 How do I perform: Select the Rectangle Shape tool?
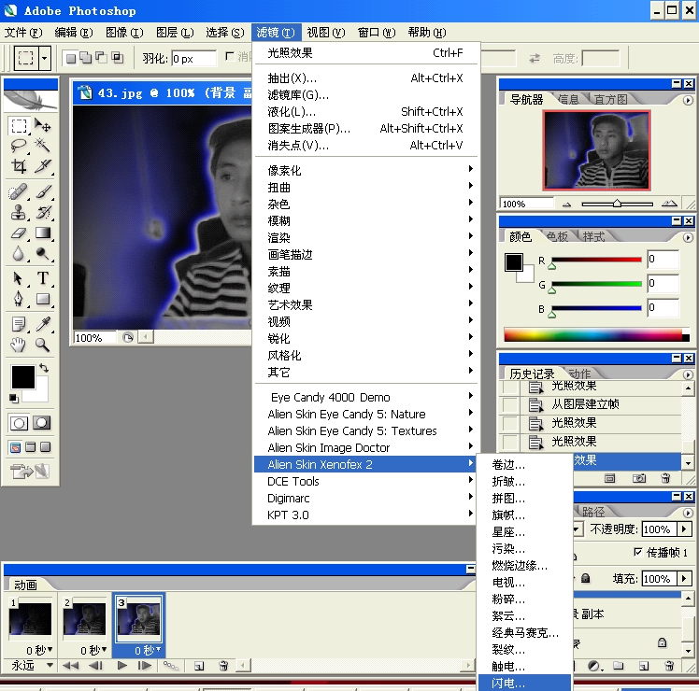[43, 299]
